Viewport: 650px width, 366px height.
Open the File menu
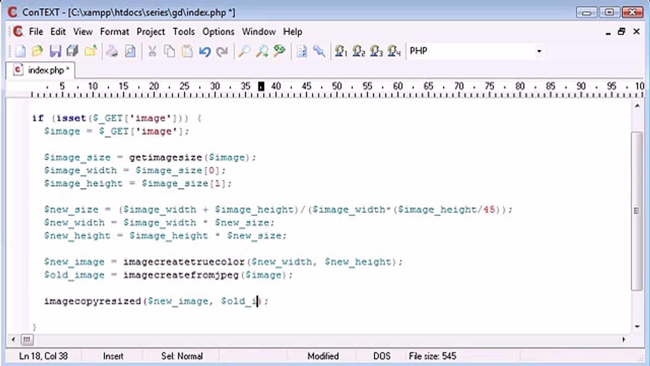[x=36, y=32]
